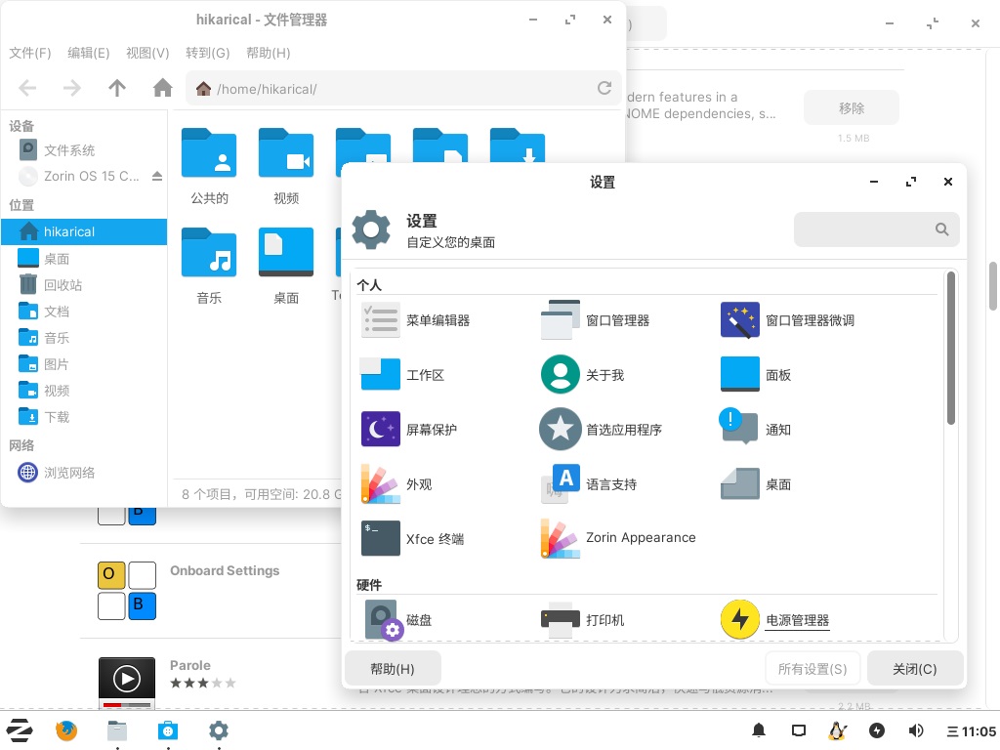Refresh the file manager view

coord(604,88)
